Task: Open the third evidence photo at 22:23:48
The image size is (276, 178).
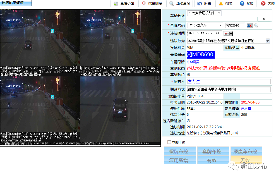Action: point(40,109)
